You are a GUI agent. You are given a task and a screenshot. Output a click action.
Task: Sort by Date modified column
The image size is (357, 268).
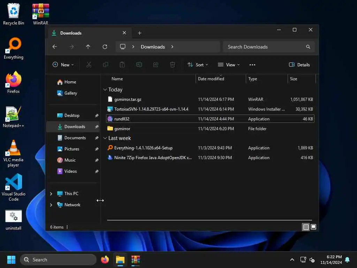(221, 79)
